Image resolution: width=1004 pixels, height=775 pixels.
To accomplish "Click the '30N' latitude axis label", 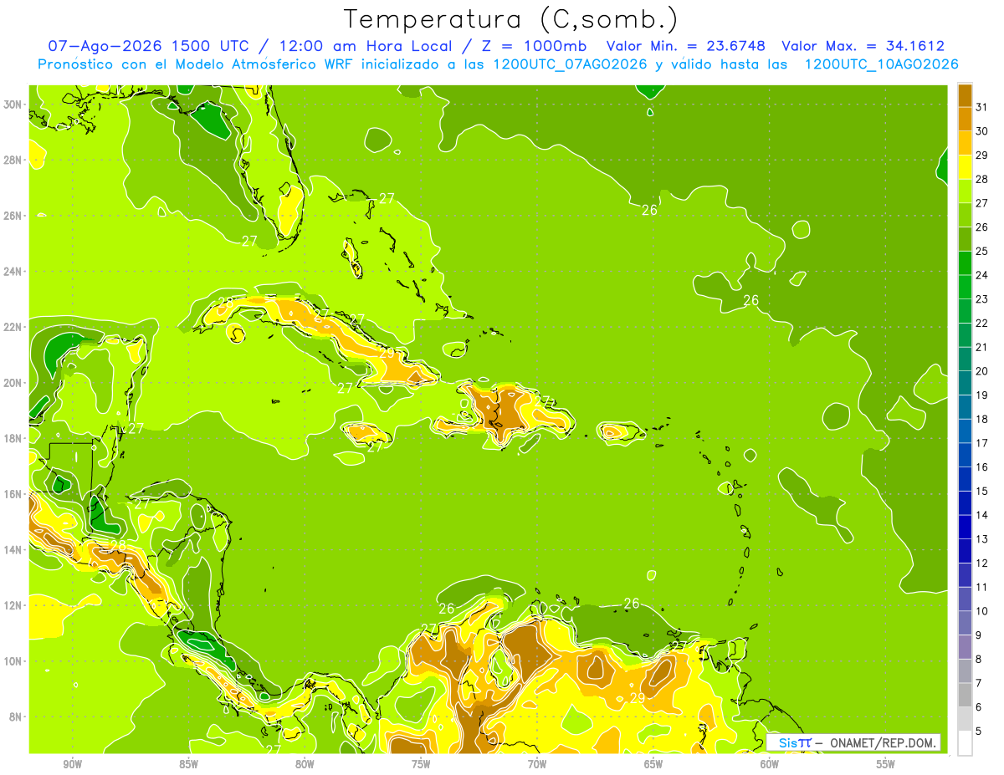I will coord(13,105).
